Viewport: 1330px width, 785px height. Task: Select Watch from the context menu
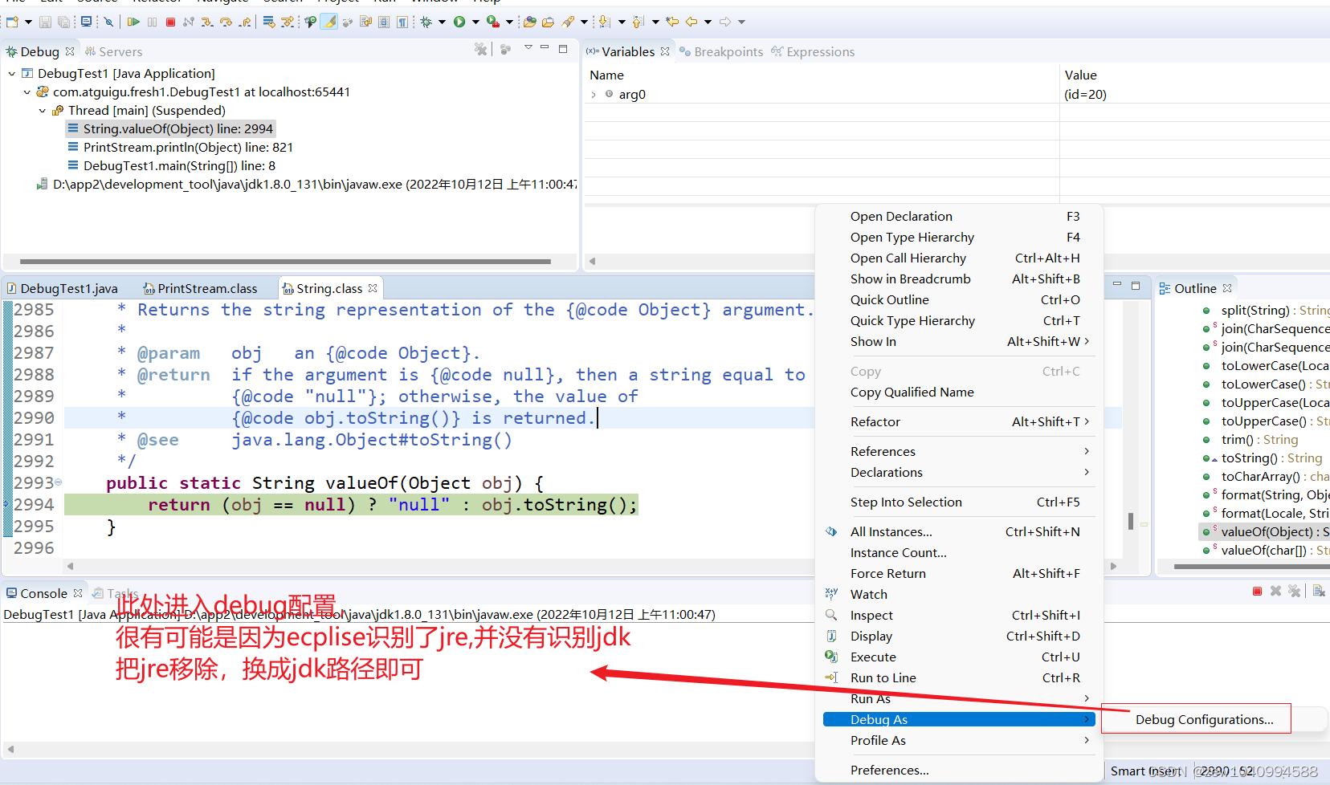coord(868,594)
